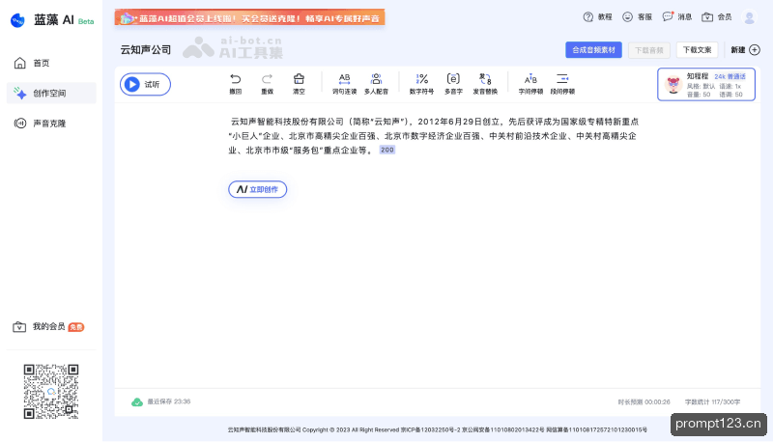The width and height of the screenshot is (773, 442).
Task: Click the 时长预测 00:00:26 text
Action: point(644,401)
